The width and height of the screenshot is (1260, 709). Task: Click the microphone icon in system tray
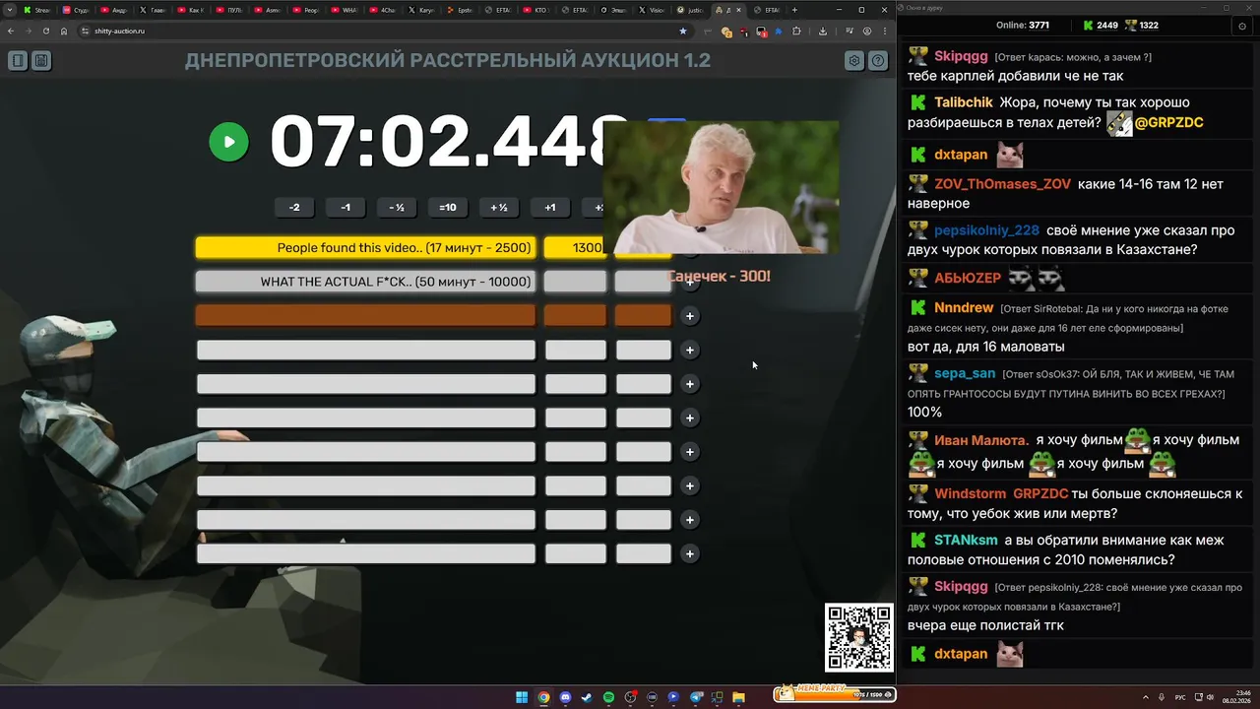pyautogui.click(x=1162, y=697)
